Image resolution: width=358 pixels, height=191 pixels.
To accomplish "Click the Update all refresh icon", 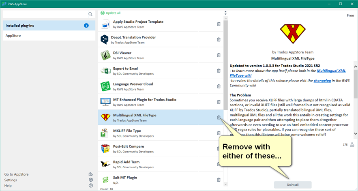I will (x=103, y=13).
